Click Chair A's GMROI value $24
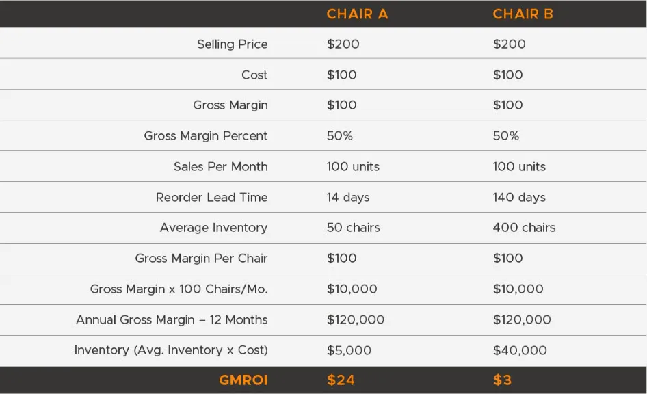The image size is (647, 394). coord(341,380)
